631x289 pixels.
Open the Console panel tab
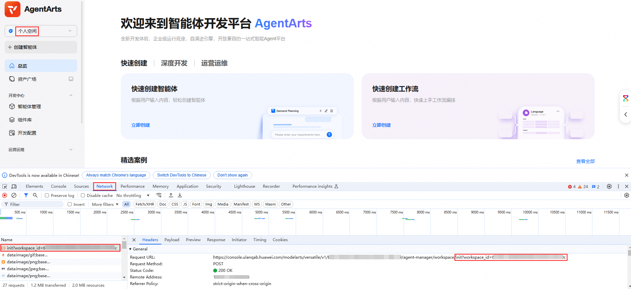click(x=58, y=186)
